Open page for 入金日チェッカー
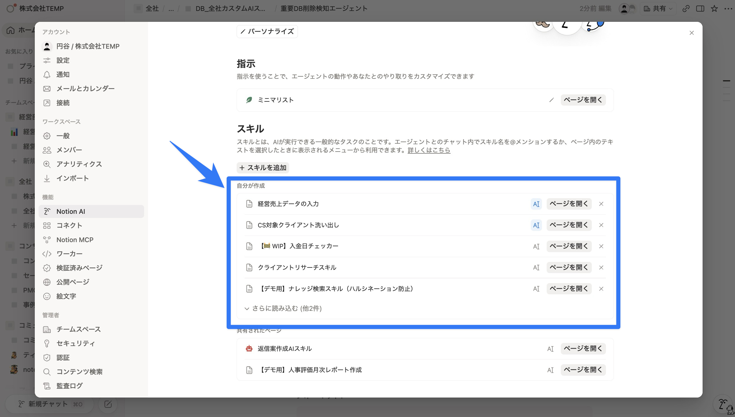Viewport: 735px width, 417px height. point(569,246)
